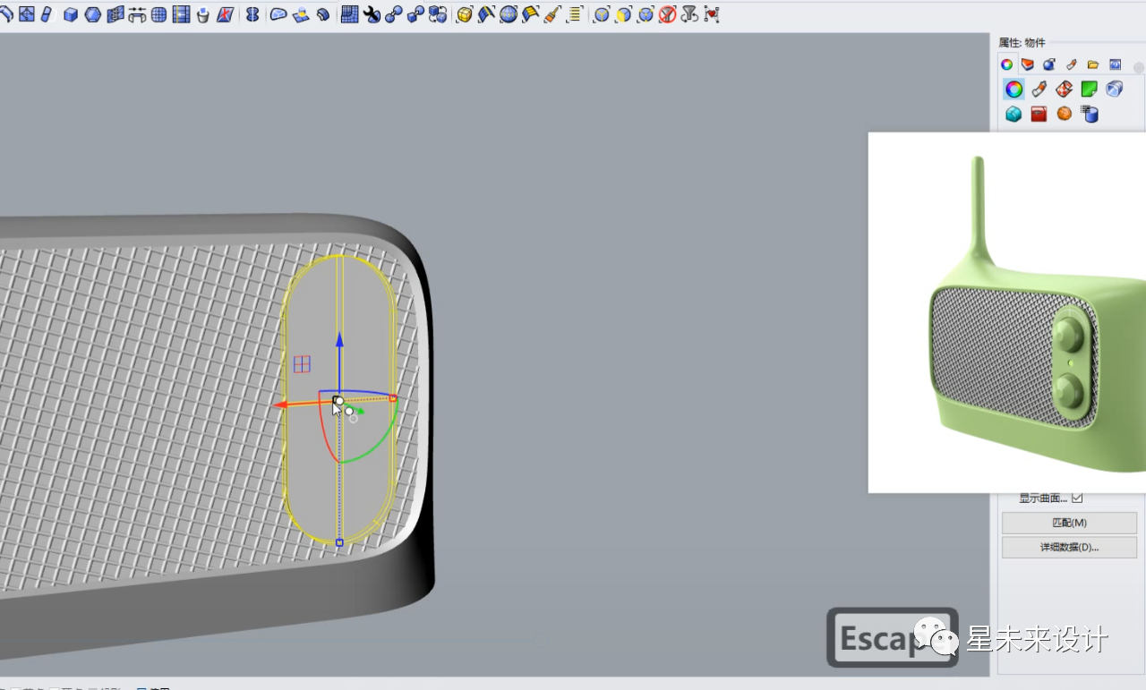Switch to the Help panel tab
1146x690 pixels.
(x=1115, y=64)
